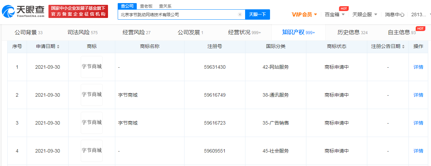This screenshot has height=166, width=431.
Task: View 详情 for trademark 59609551
Action: [x=418, y=151]
